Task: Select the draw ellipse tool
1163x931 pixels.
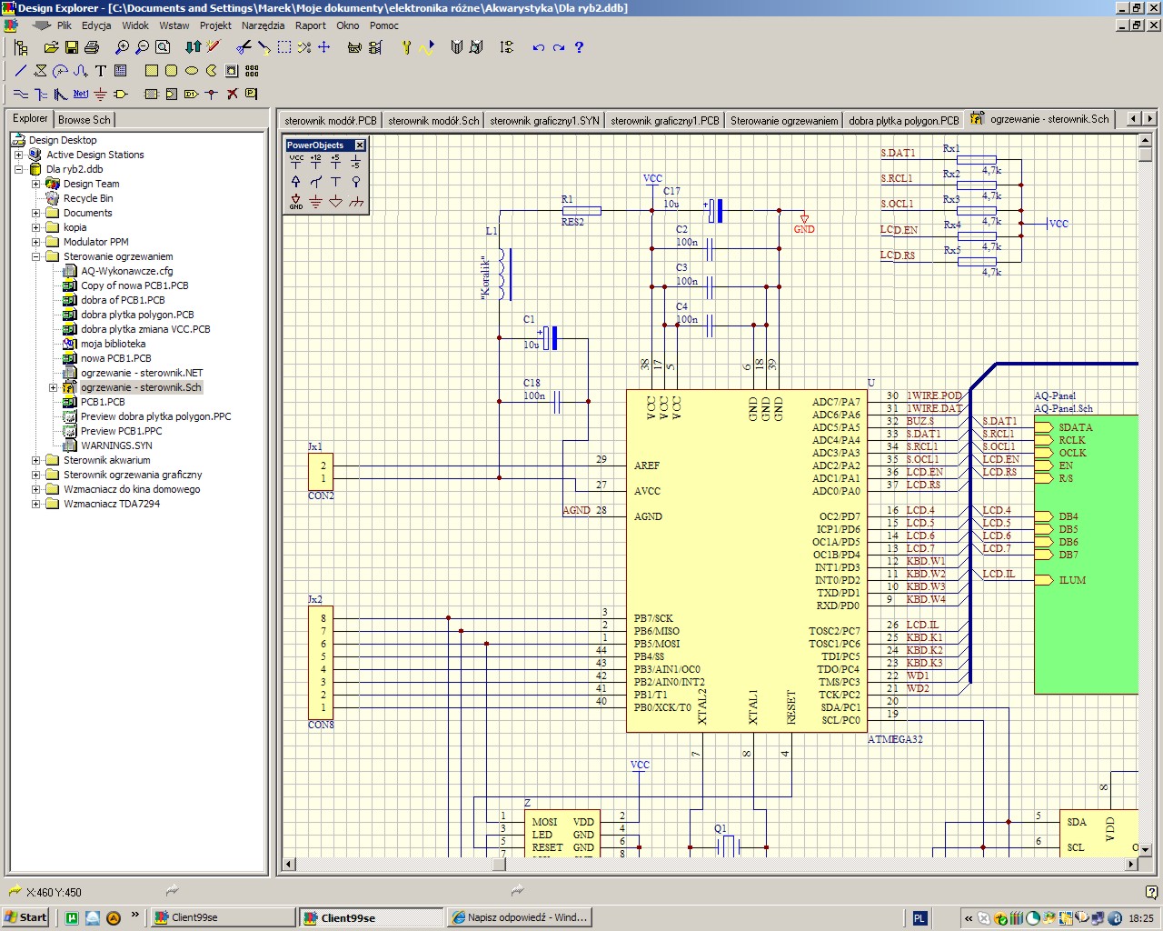Action: click(x=192, y=71)
